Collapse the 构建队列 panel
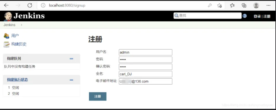 71,59
